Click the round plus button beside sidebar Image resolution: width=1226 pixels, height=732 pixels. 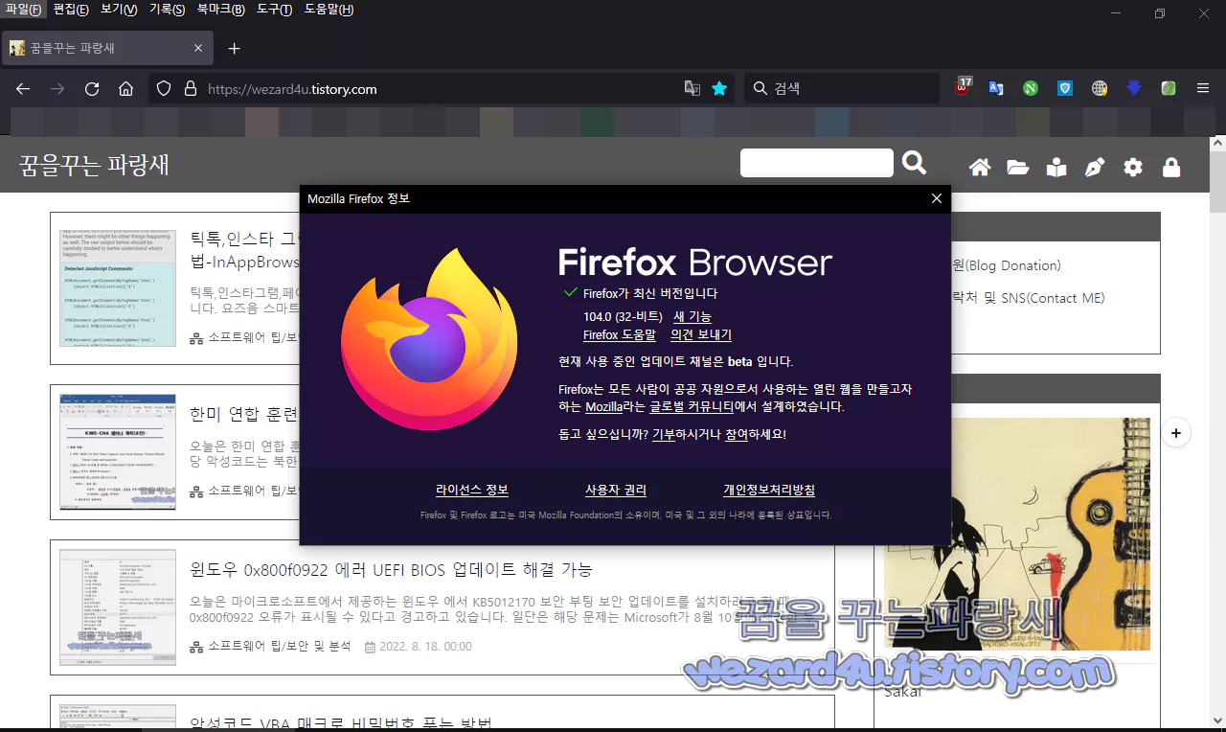[x=1175, y=433]
